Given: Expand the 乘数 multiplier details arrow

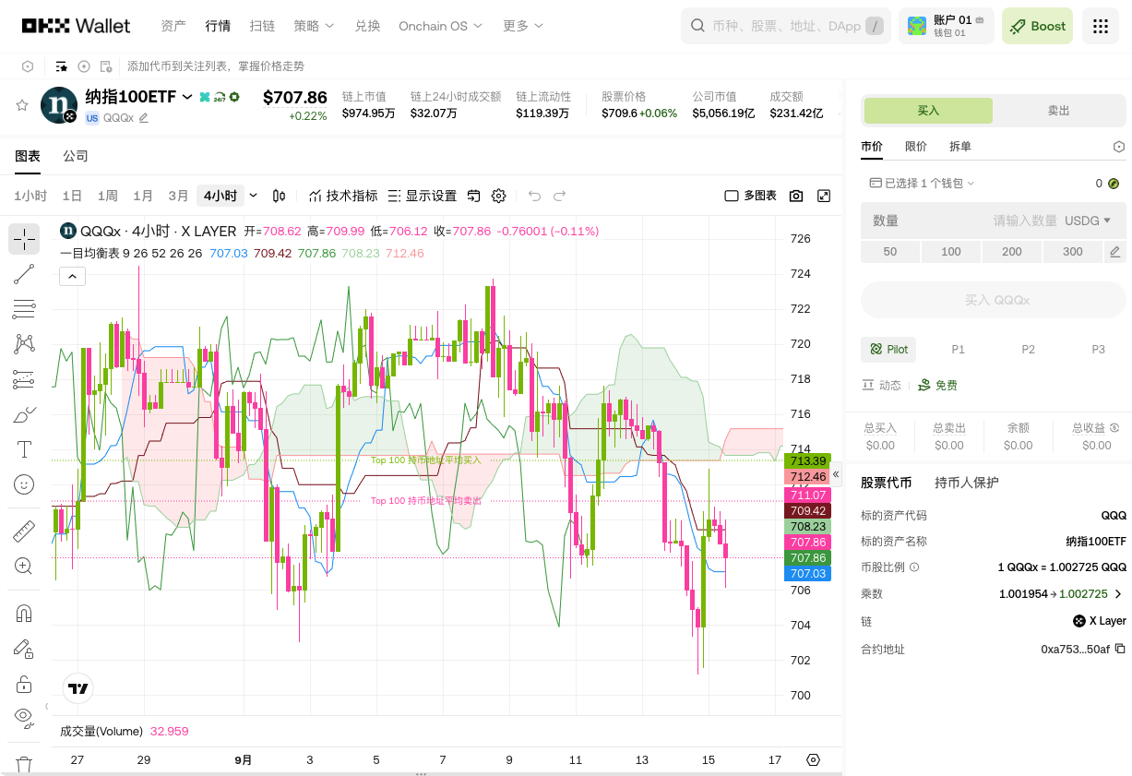Looking at the screenshot, I should pyautogui.click(x=1119, y=594).
